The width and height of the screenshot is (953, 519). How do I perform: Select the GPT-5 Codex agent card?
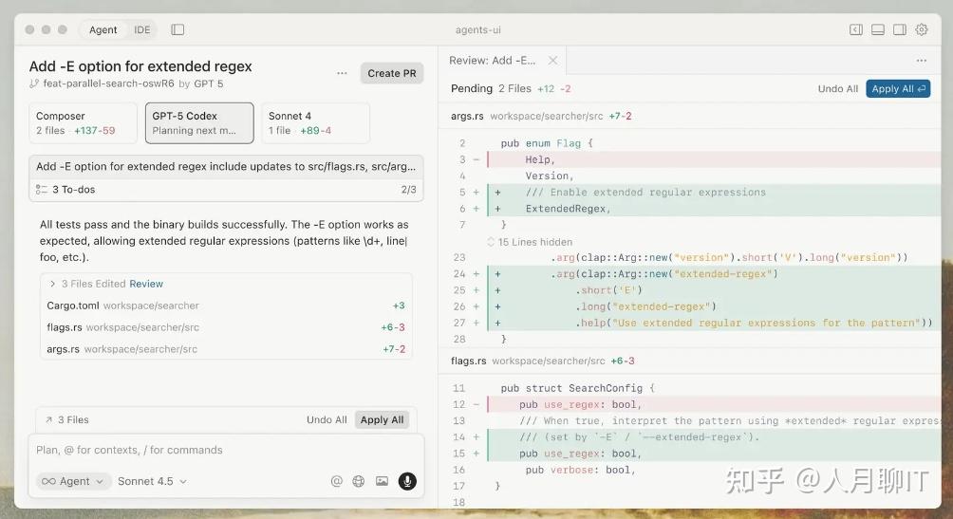[199, 123]
